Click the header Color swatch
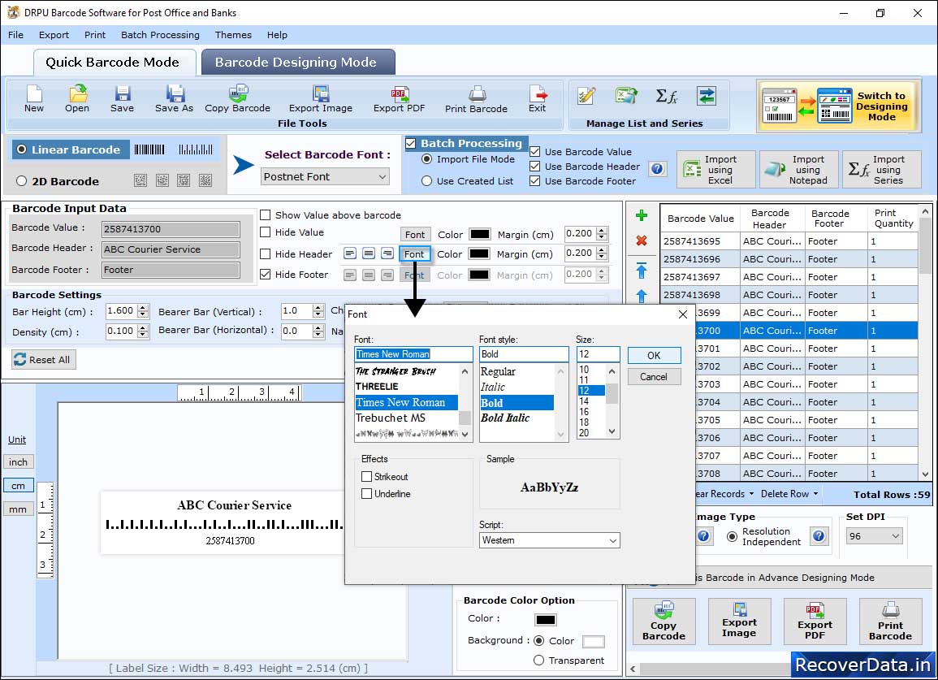 click(x=480, y=253)
